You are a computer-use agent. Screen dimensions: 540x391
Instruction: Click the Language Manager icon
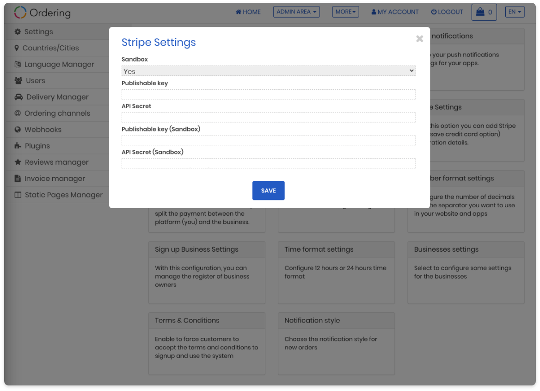pyautogui.click(x=18, y=64)
